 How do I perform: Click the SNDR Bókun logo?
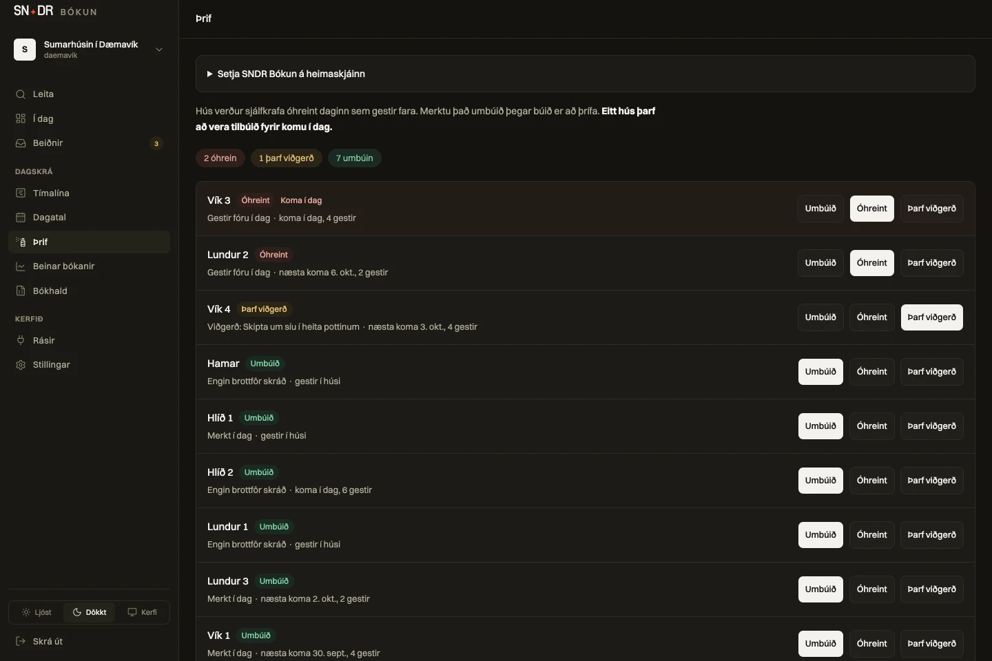coord(55,11)
